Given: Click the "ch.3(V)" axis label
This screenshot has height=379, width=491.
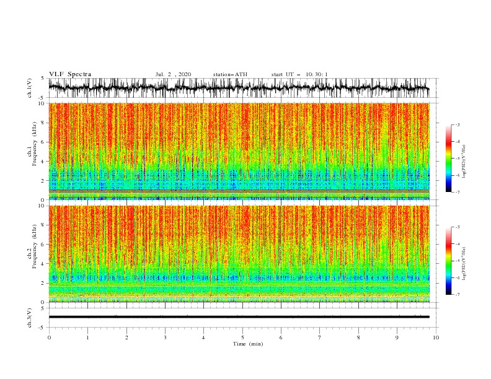Looking at the screenshot, I should click(x=30, y=318).
